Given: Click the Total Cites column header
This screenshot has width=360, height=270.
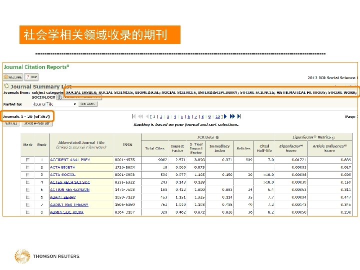Looking at the screenshot, I should click(x=154, y=148).
